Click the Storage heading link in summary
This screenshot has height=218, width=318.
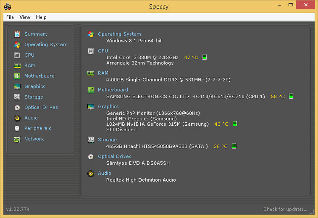tap(107, 140)
